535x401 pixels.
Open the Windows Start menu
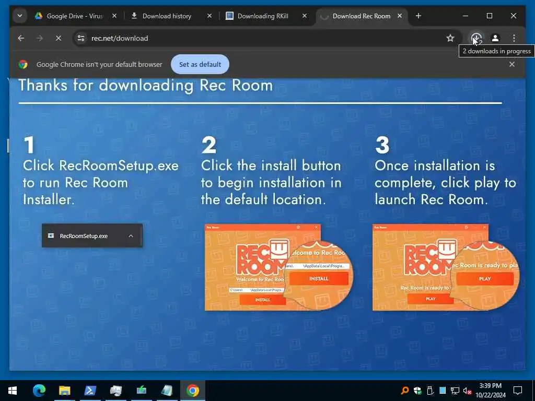click(x=13, y=391)
